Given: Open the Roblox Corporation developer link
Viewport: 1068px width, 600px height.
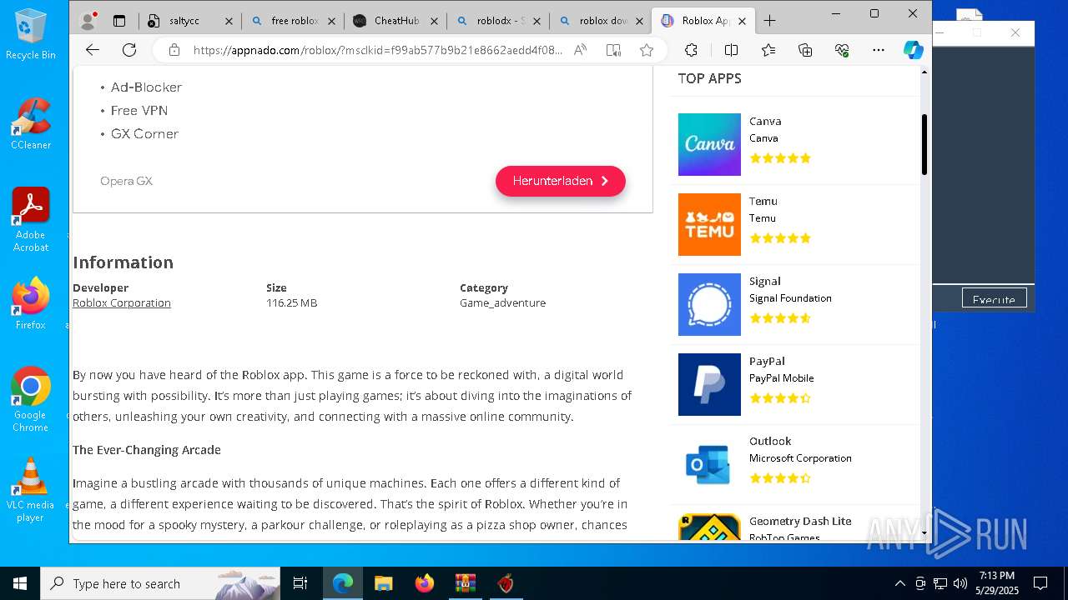Looking at the screenshot, I should [x=122, y=303].
